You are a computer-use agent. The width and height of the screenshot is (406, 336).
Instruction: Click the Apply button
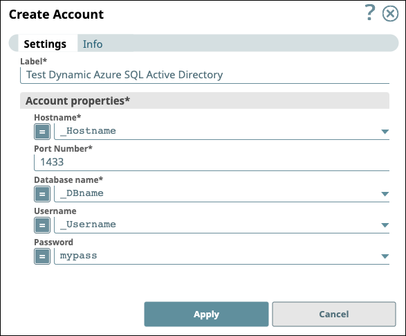pos(206,314)
